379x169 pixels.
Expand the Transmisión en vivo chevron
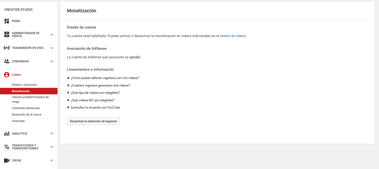(52, 48)
